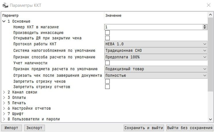Open the «Предоплата 100%» payment method dropdown

[x=156, y=57]
